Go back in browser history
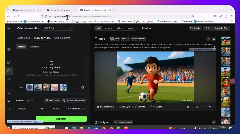The height and width of the screenshot is (134, 240). coord(8,16)
